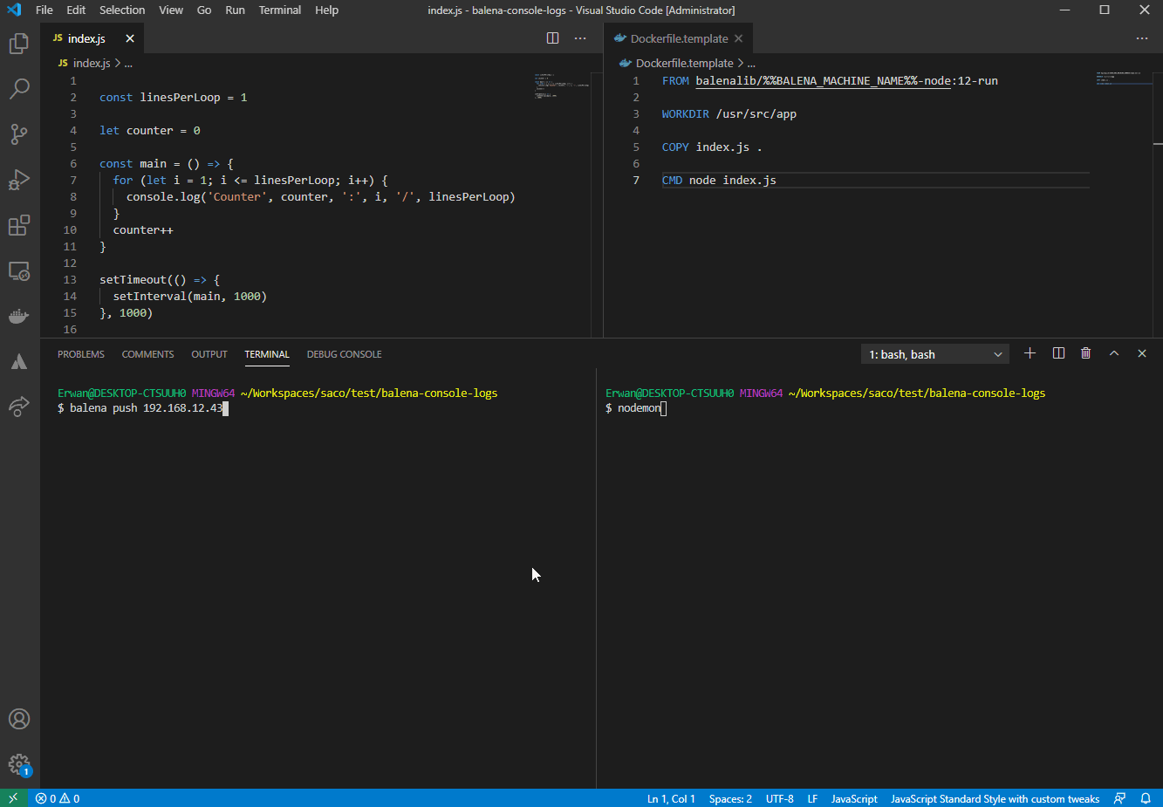Open the Run menu
The width and height of the screenshot is (1163, 807).
click(235, 10)
